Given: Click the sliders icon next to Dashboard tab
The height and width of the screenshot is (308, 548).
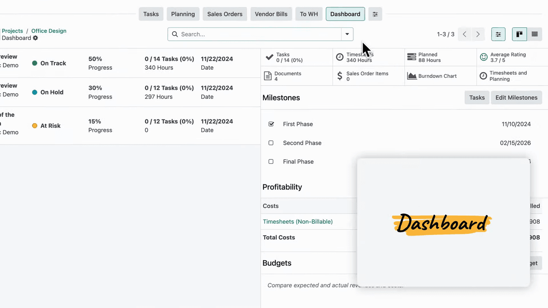Looking at the screenshot, I should [x=375, y=14].
